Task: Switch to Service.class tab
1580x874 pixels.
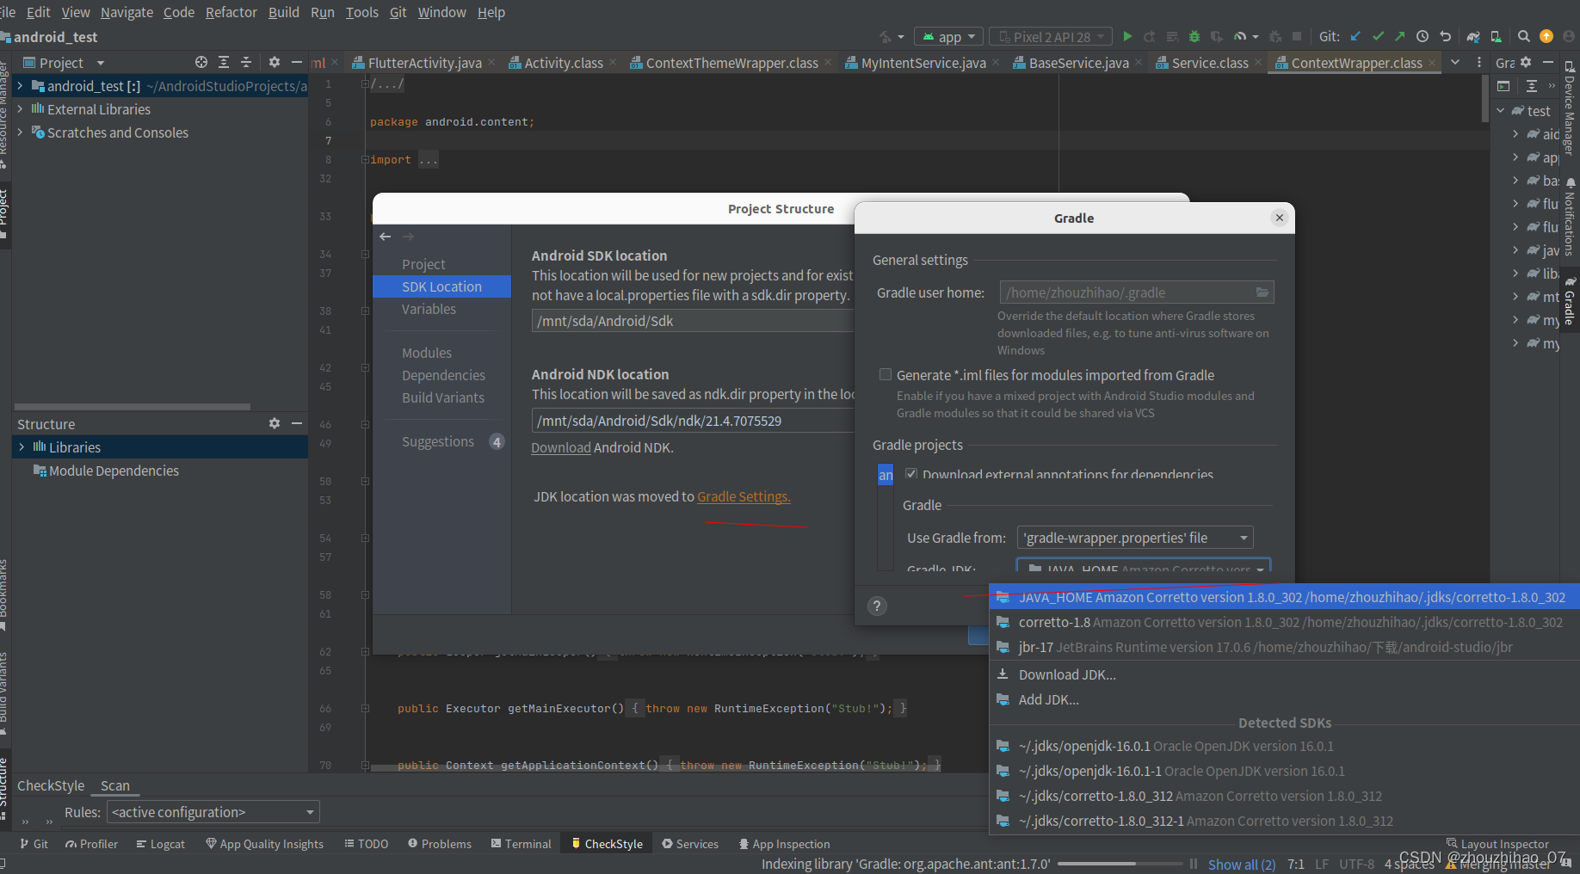Action: (1210, 63)
